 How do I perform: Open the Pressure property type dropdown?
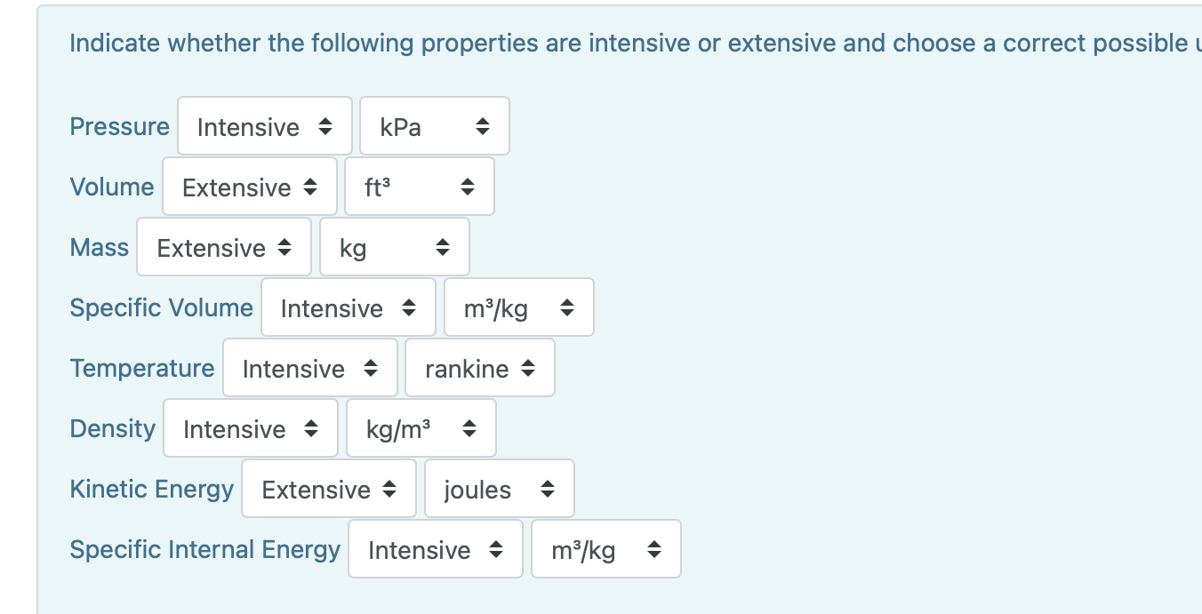(264, 125)
